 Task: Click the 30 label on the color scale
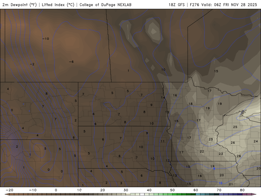pos(126,190)
